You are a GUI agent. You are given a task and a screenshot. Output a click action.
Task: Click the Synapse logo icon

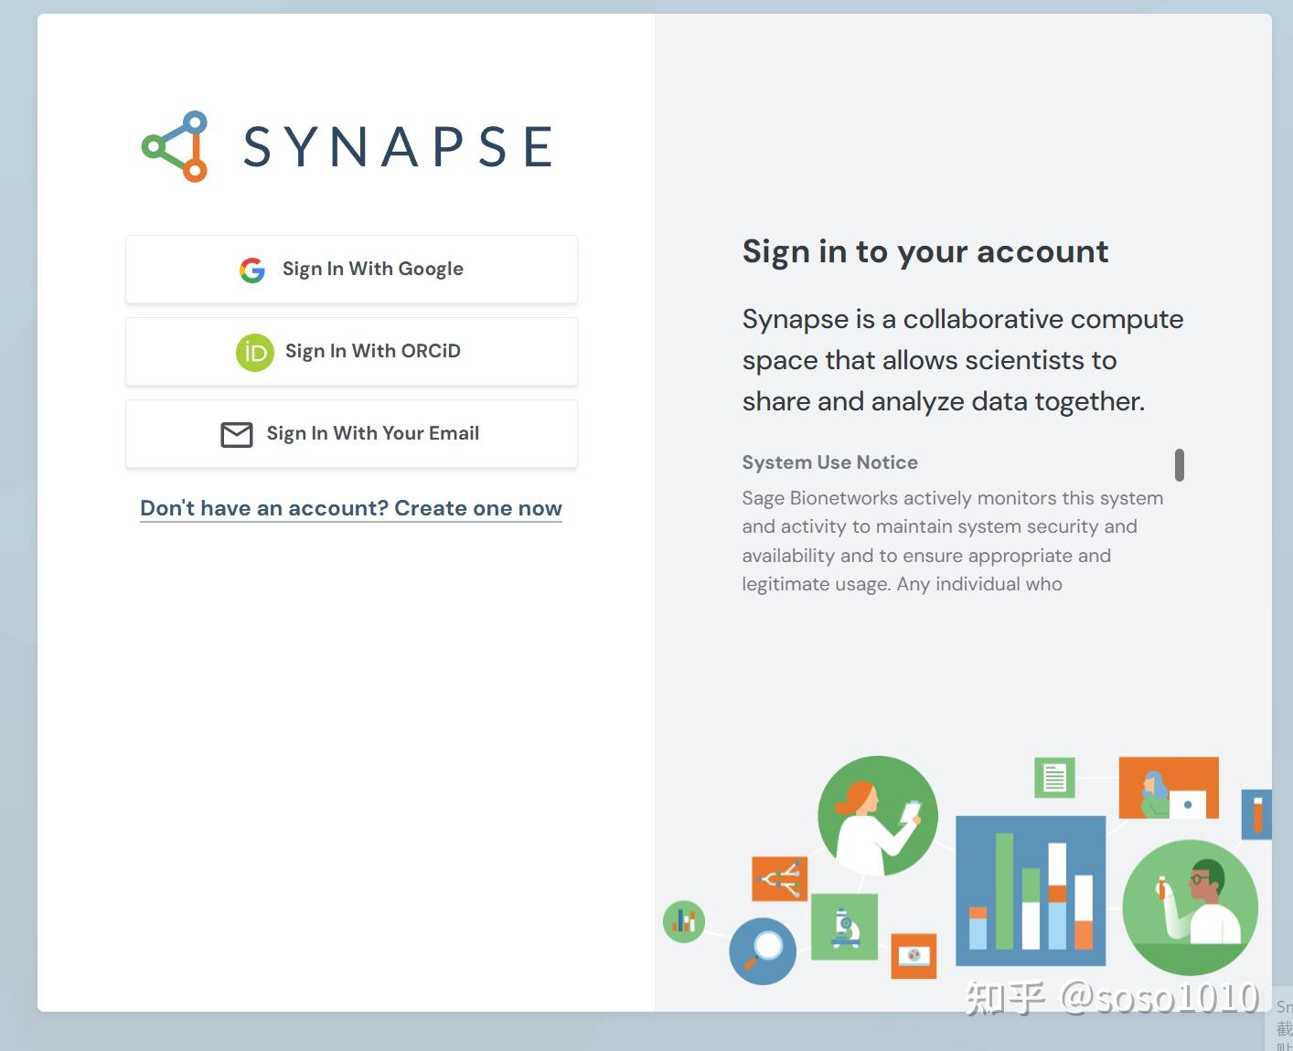[176, 146]
